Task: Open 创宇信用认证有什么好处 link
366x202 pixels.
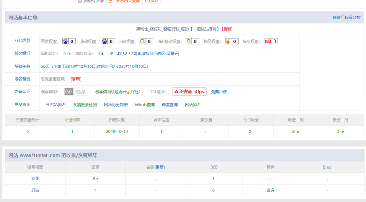Action: (118, 92)
